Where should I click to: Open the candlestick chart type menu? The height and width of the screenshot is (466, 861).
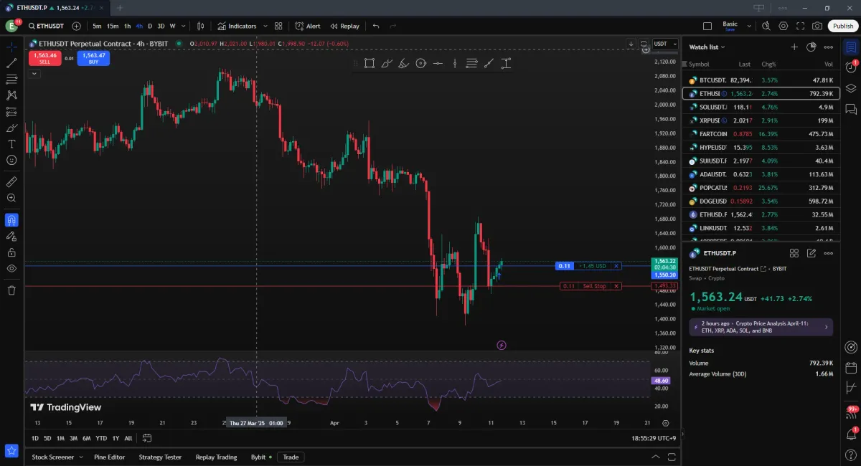pos(202,26)
